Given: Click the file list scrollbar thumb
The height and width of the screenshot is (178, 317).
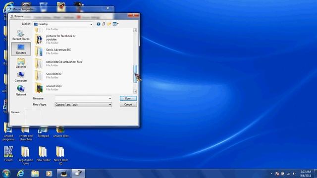Looking at the screenshot, I should (135, 74).
